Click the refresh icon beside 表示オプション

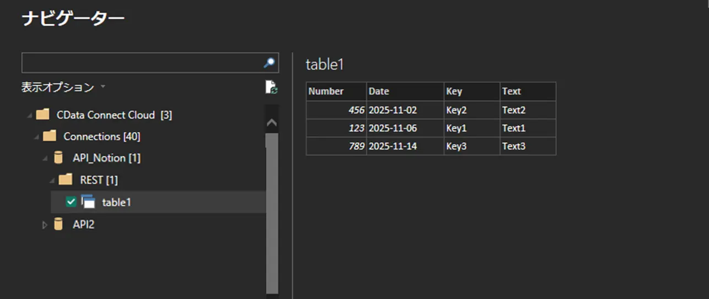(271, 87)
